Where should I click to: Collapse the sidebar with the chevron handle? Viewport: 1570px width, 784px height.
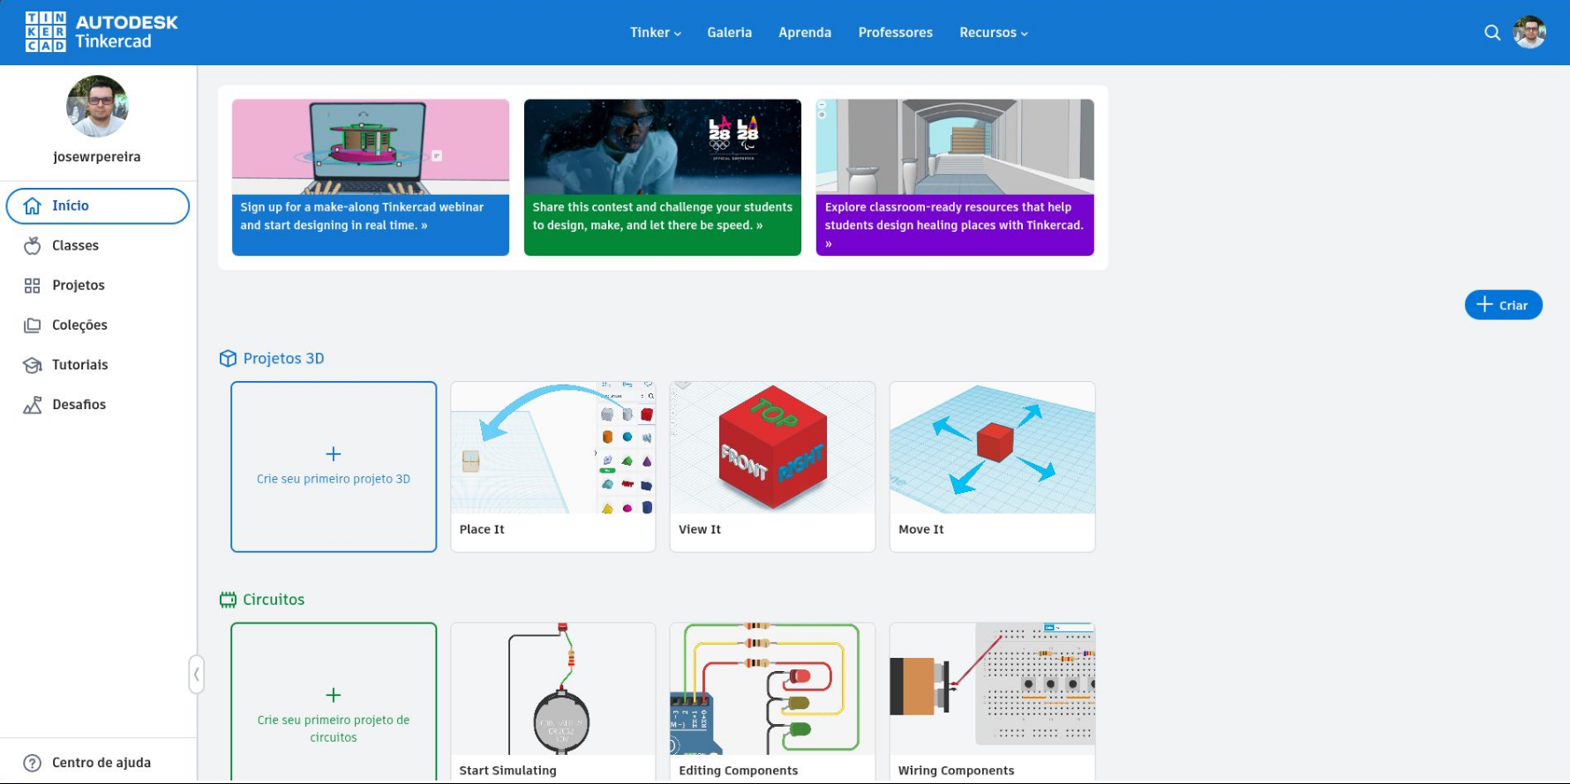(x=196, y=675)
